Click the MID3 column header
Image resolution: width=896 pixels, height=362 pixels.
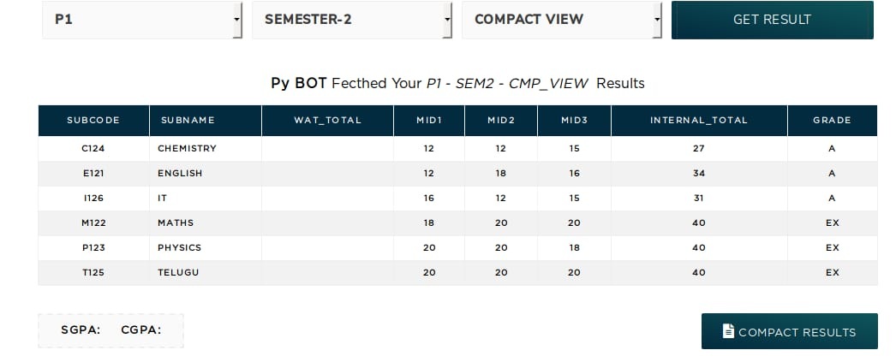(x=574, y=121)
